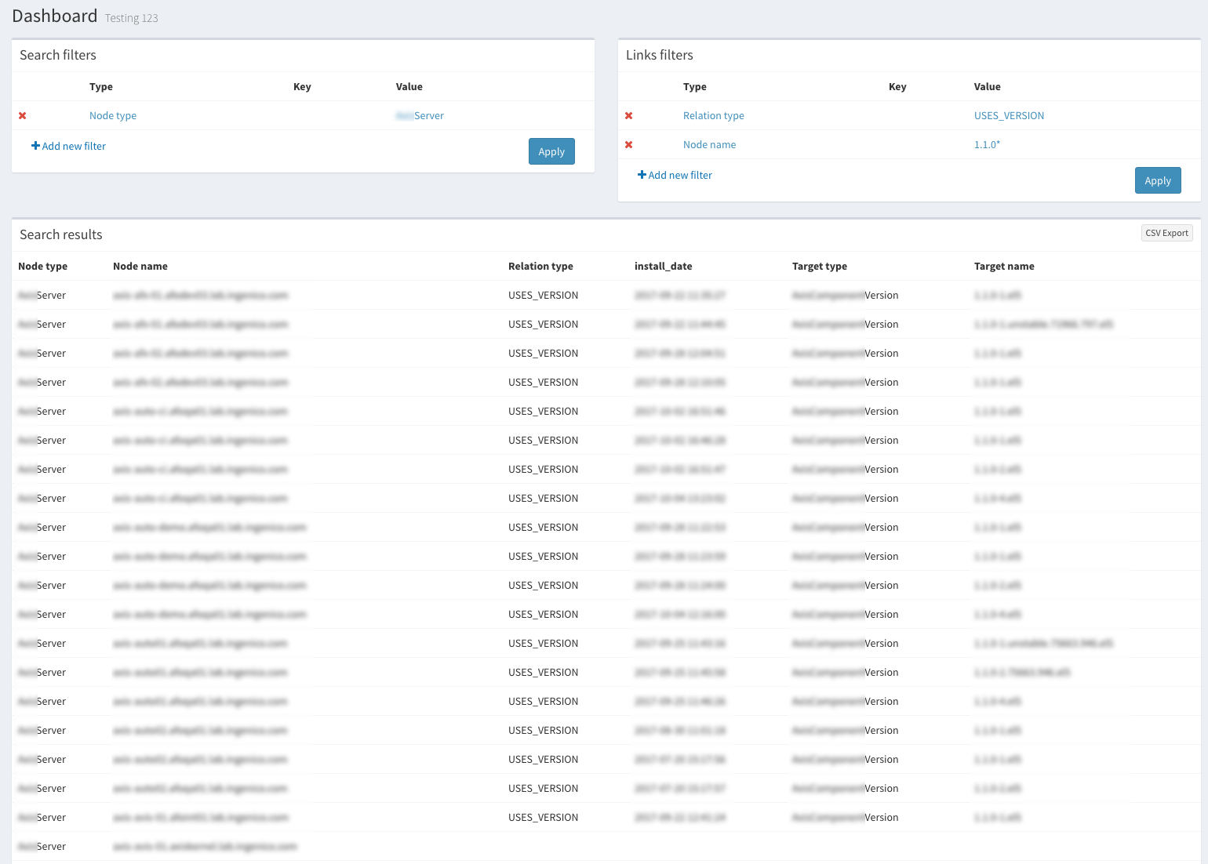
Task: Open the Node type filter type link
Action: (113, 115)
